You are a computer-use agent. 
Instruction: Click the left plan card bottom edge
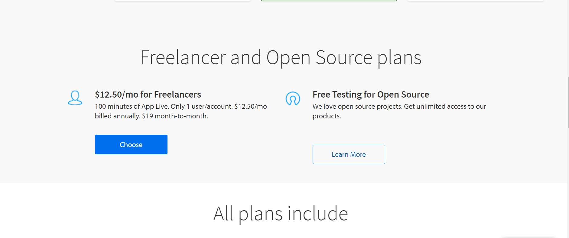pos(183,1)
